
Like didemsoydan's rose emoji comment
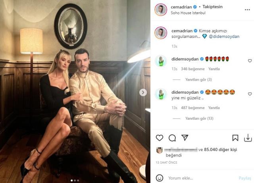point(250,61)
